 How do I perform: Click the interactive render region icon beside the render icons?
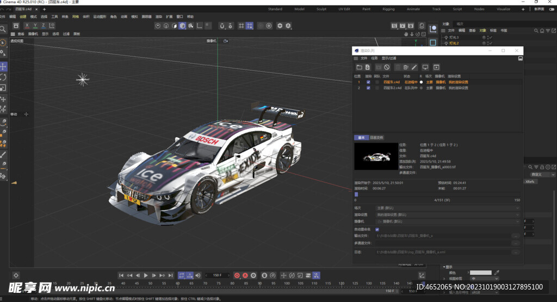point(422,26)
